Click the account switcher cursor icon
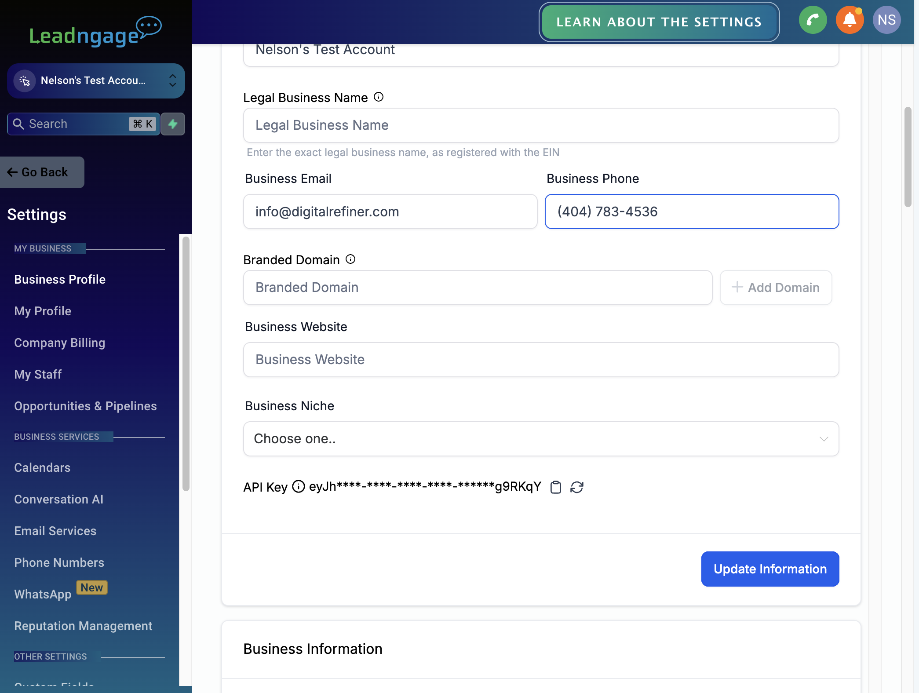 [x=25, y=81]
